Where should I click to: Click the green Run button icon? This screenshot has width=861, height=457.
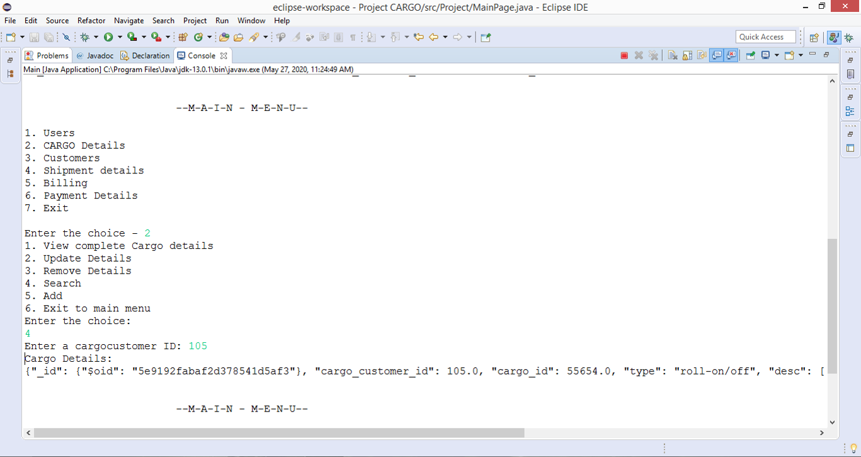tap(108, 37)
